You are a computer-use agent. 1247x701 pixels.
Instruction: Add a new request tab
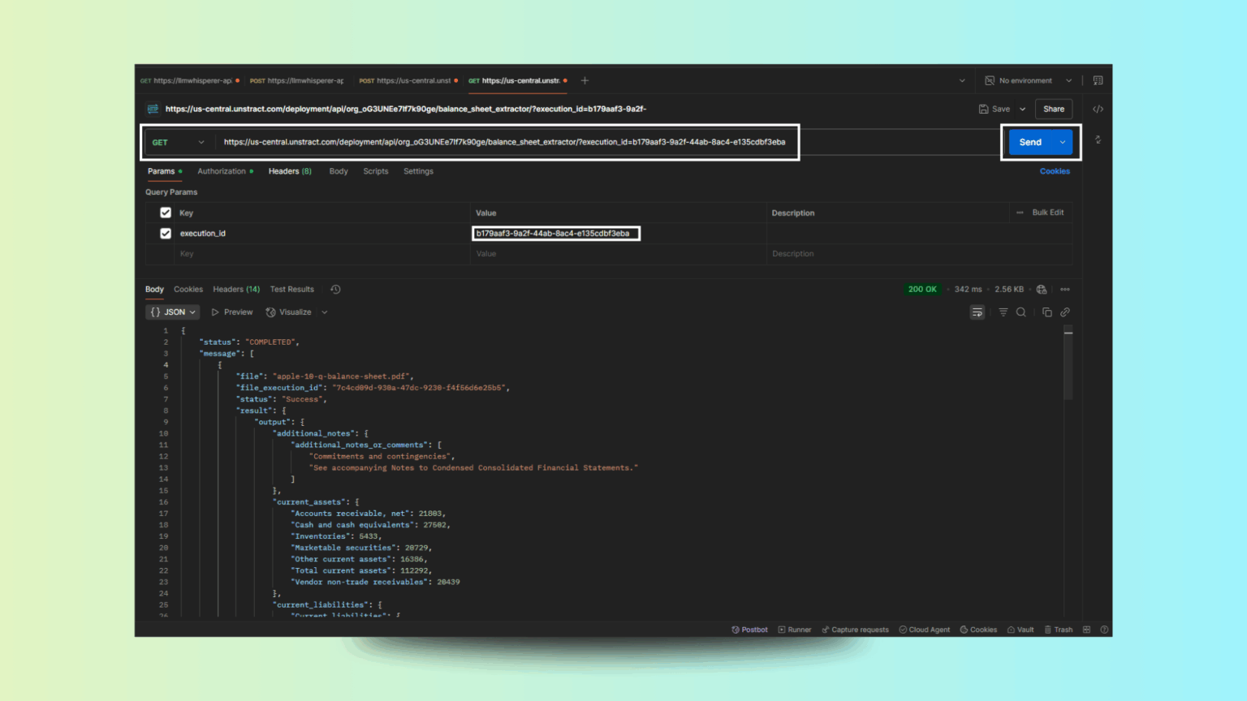[x=585, y=80]
